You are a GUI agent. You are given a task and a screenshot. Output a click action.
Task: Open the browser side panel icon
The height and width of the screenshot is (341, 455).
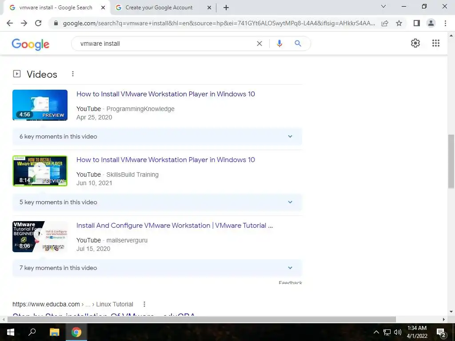click(417, 23)
